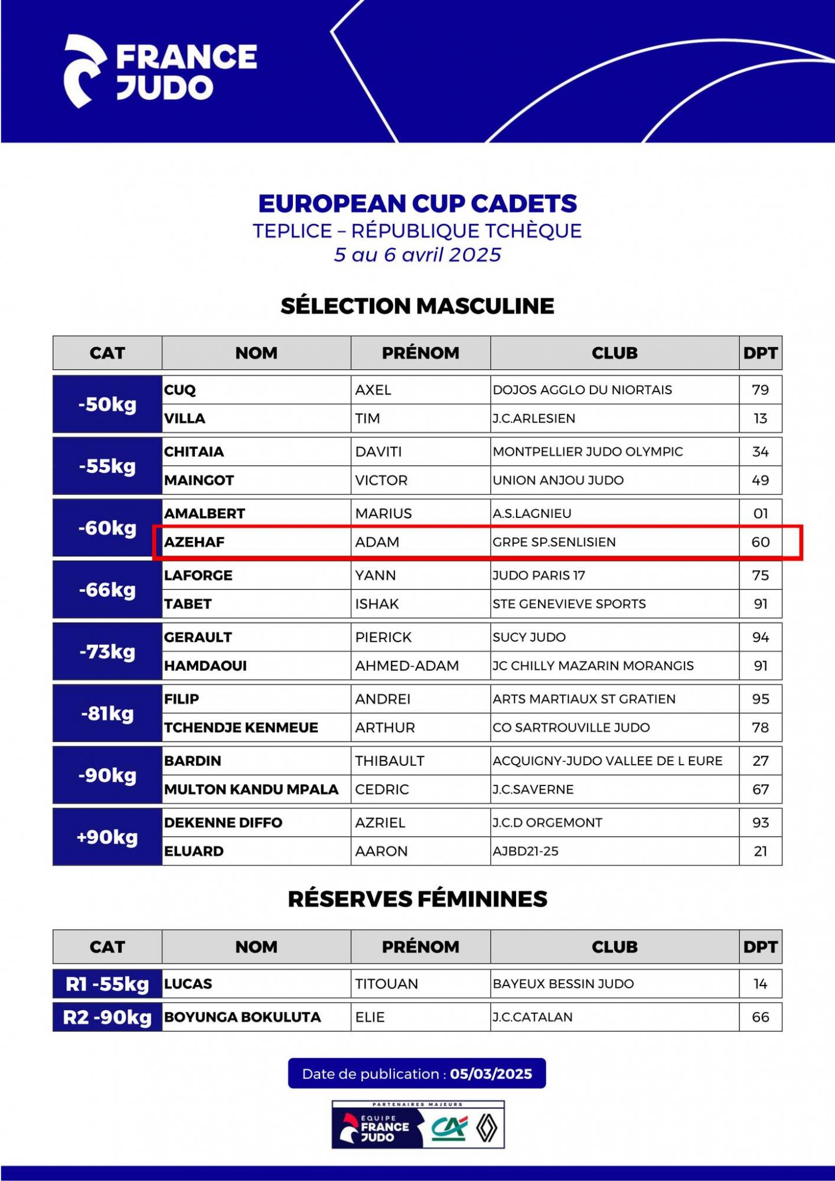Click CLUB header in the masculine selection table
835x1181 pixels.
pos(614,353)
